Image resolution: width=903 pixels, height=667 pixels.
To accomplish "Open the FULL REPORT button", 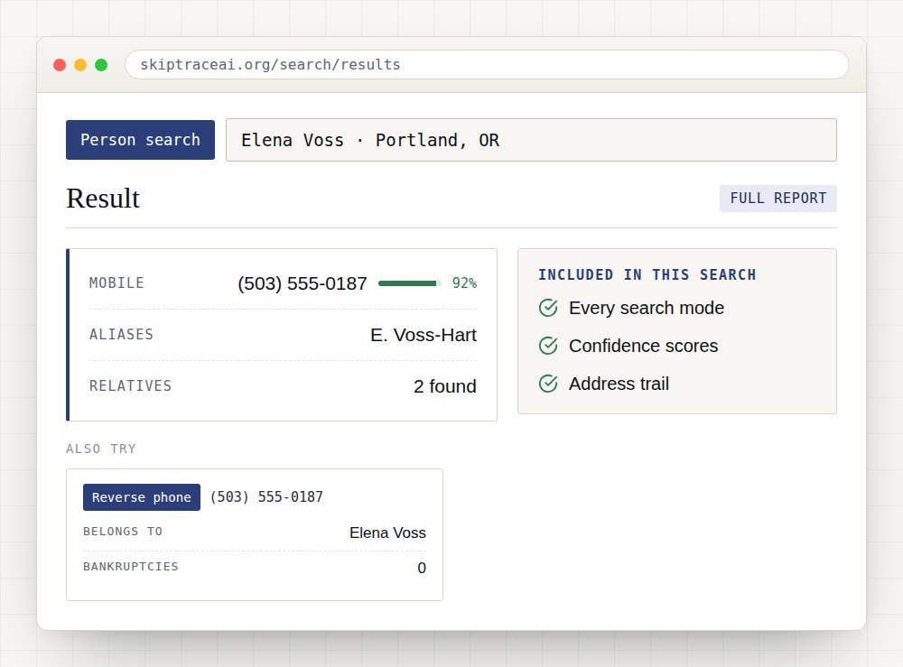I will 778,199.
